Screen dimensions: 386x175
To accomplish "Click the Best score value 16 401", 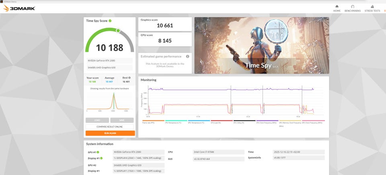I will (x=126, y=81).
